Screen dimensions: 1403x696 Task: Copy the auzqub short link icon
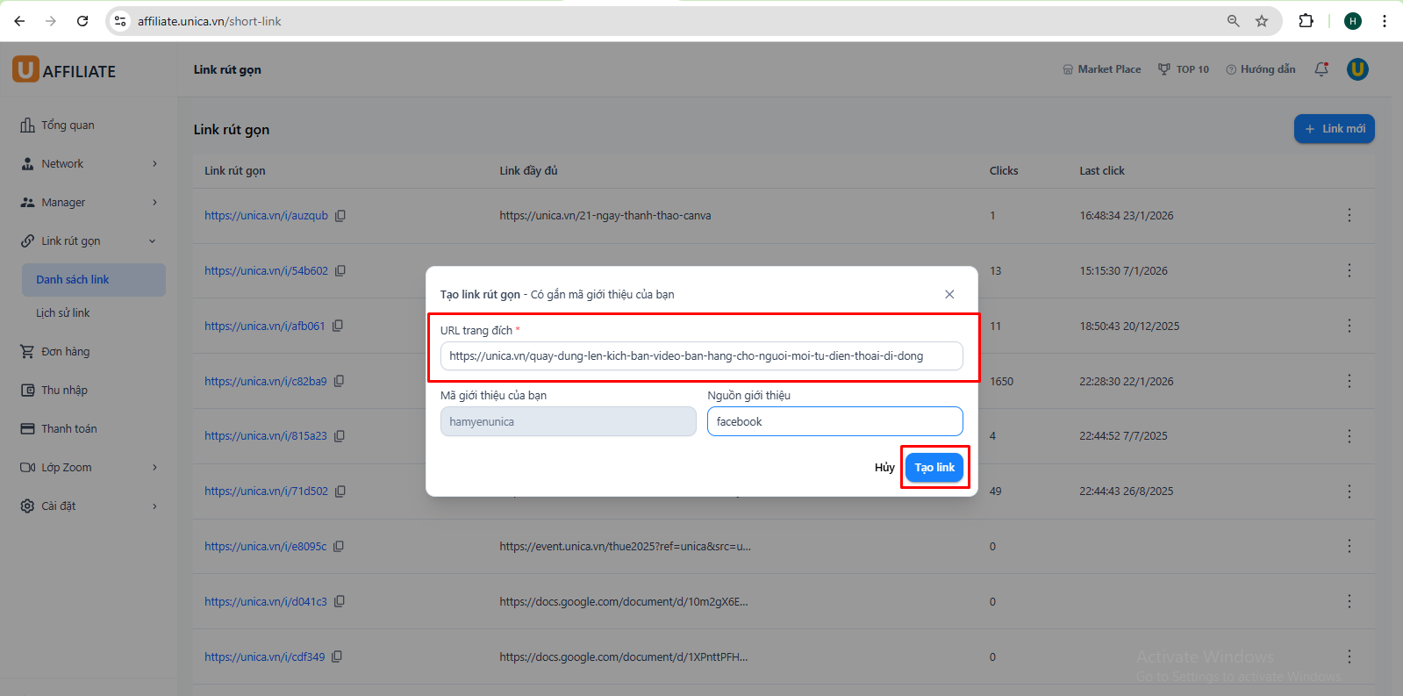[x=340, y=216]
